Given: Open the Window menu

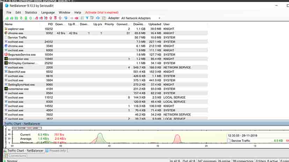Looking at the screenshot, I should point(65,13).
